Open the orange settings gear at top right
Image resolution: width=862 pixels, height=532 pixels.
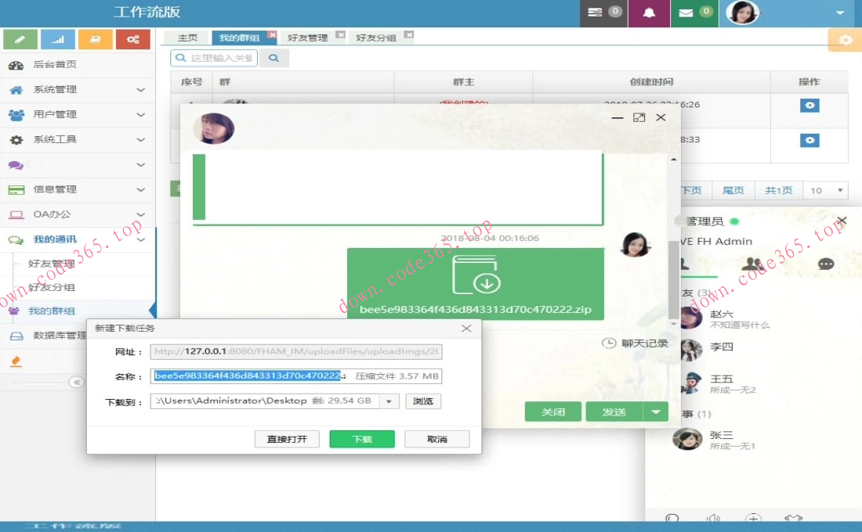pyautogui.click(x=845, y=40)
